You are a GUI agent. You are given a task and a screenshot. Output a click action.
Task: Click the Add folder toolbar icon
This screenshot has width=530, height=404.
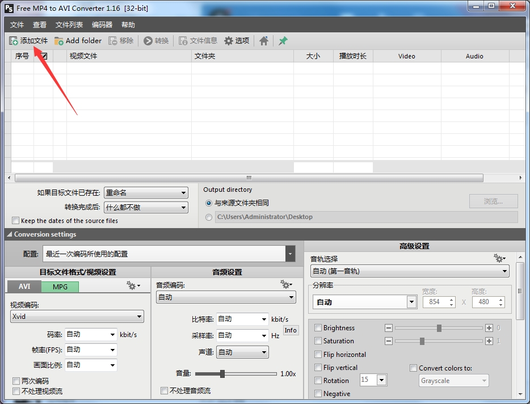click(x=59, y=41)
